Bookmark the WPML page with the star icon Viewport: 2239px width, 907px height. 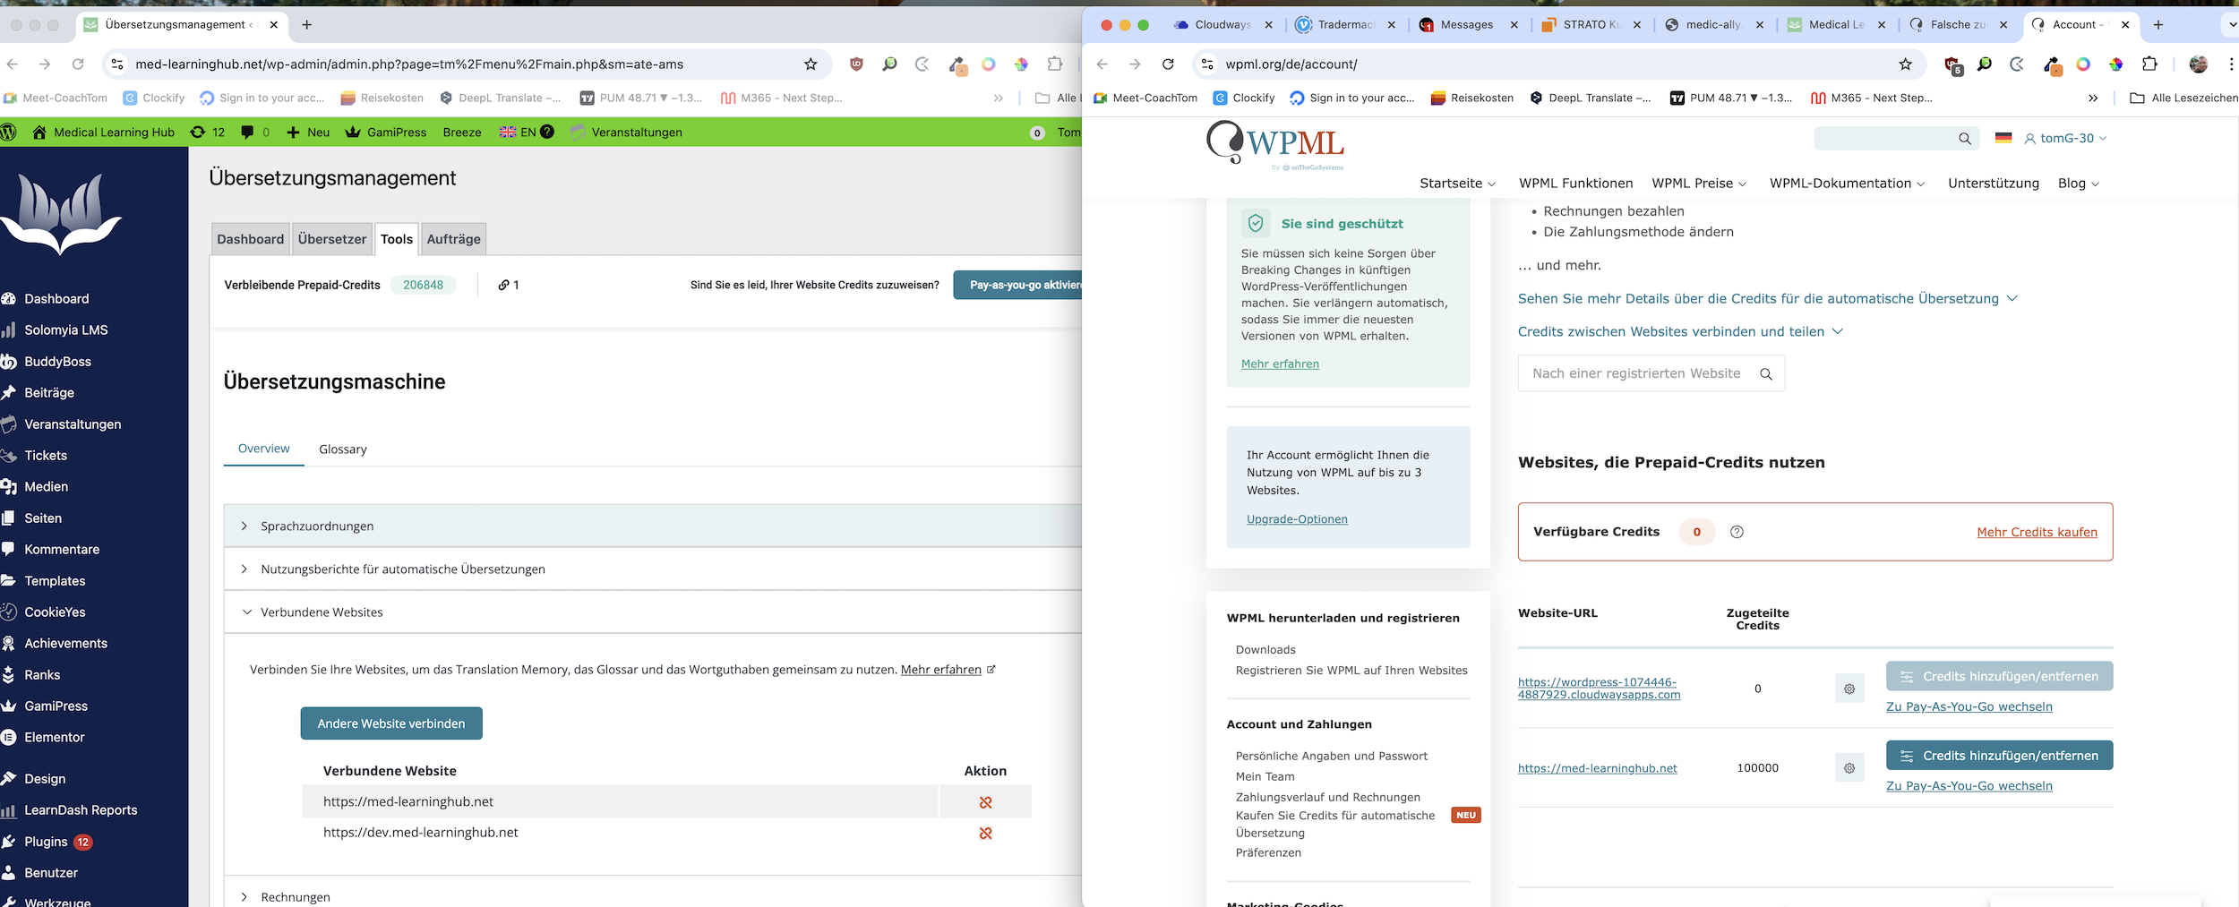1905,64
